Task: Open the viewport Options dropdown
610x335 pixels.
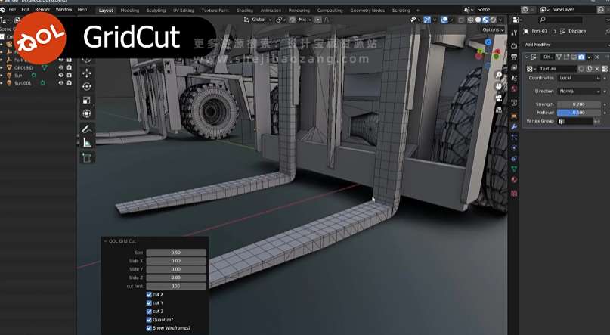Action: 493,30
